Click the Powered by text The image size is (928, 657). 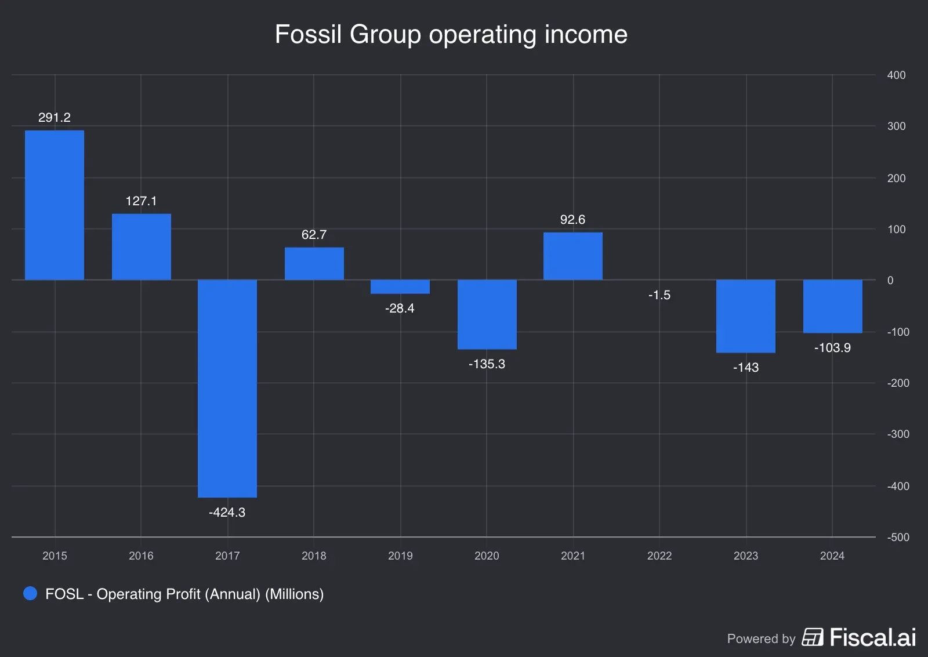pyautogui.click(x=761, y=638)
